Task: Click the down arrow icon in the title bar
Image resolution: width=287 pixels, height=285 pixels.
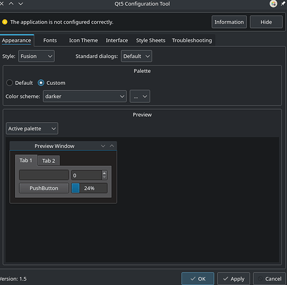Action: pos(21,4)
